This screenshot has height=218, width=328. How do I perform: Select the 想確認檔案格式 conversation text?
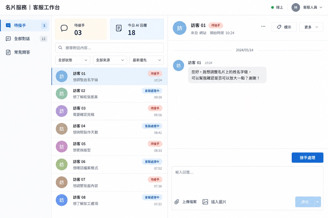(x=86, y=168)
